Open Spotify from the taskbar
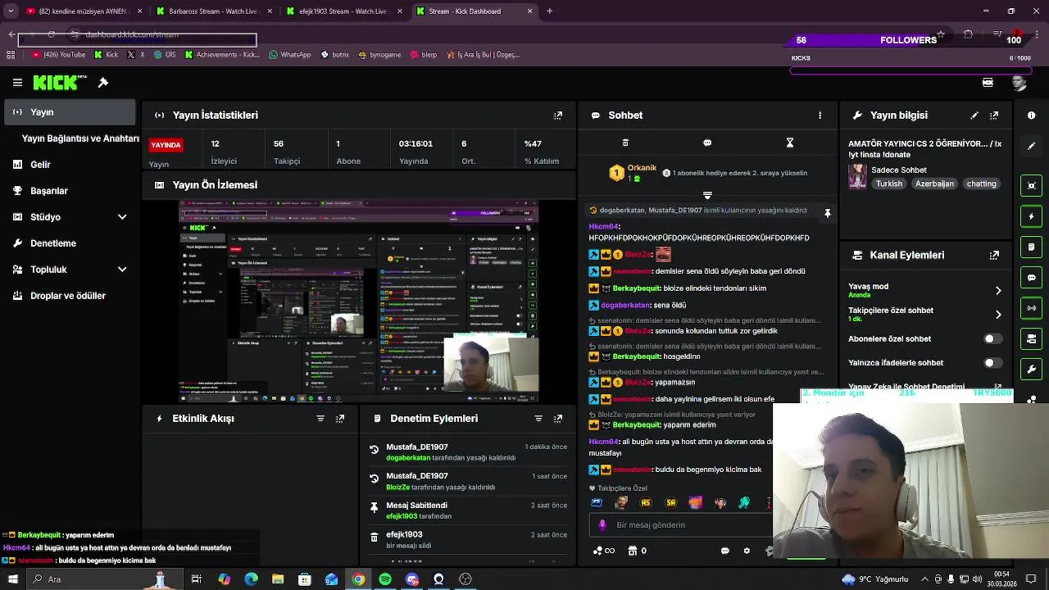The width and height of the screenshot is (1049, 590). point(385,579)
